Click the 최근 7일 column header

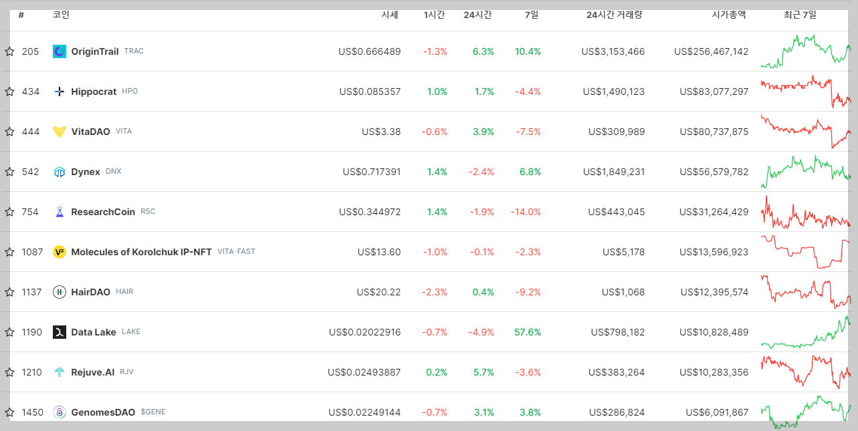tap(800, 15)
